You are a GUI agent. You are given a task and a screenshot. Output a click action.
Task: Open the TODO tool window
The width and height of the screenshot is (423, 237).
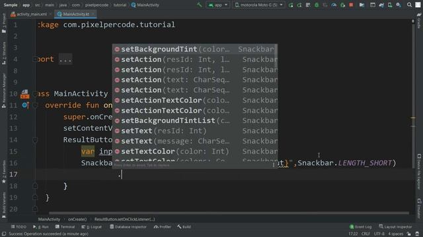19,226
